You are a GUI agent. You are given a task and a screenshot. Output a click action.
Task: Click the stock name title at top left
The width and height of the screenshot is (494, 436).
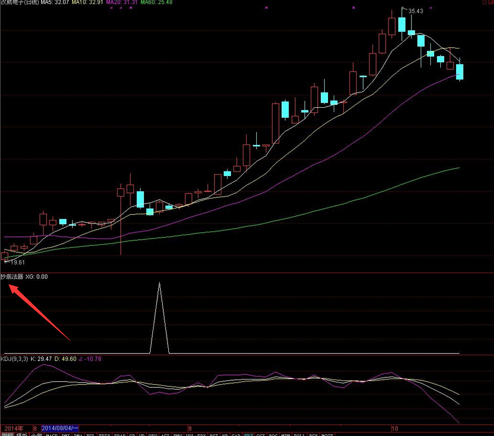(x=20, y=2)
